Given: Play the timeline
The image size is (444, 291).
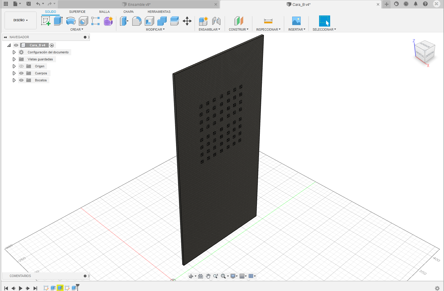Looking at the screenshot, I should point(20,288).
